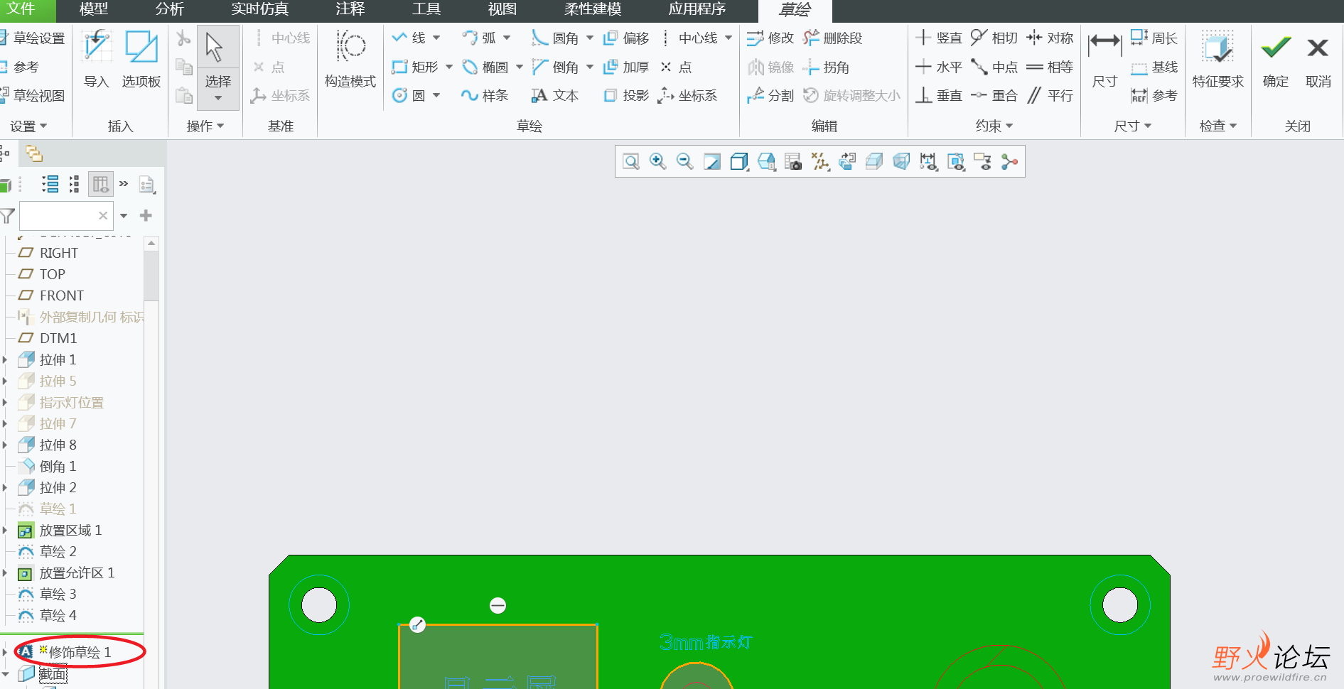Open 矩形 tool dropdown arrow
The width and height of the screenshot is (1344, 689).
click(449, 67)
